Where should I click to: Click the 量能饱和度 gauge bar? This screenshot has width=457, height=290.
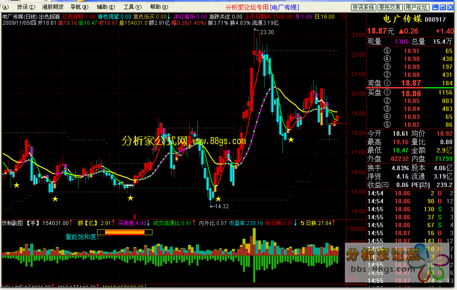(x=125, y=232)
